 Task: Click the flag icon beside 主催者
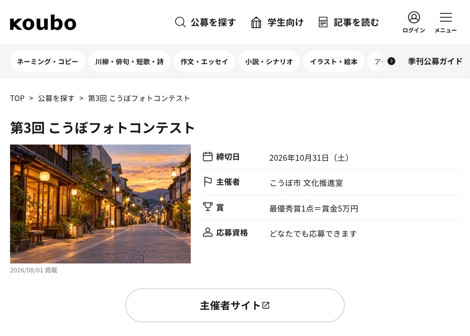click(208, 182)
